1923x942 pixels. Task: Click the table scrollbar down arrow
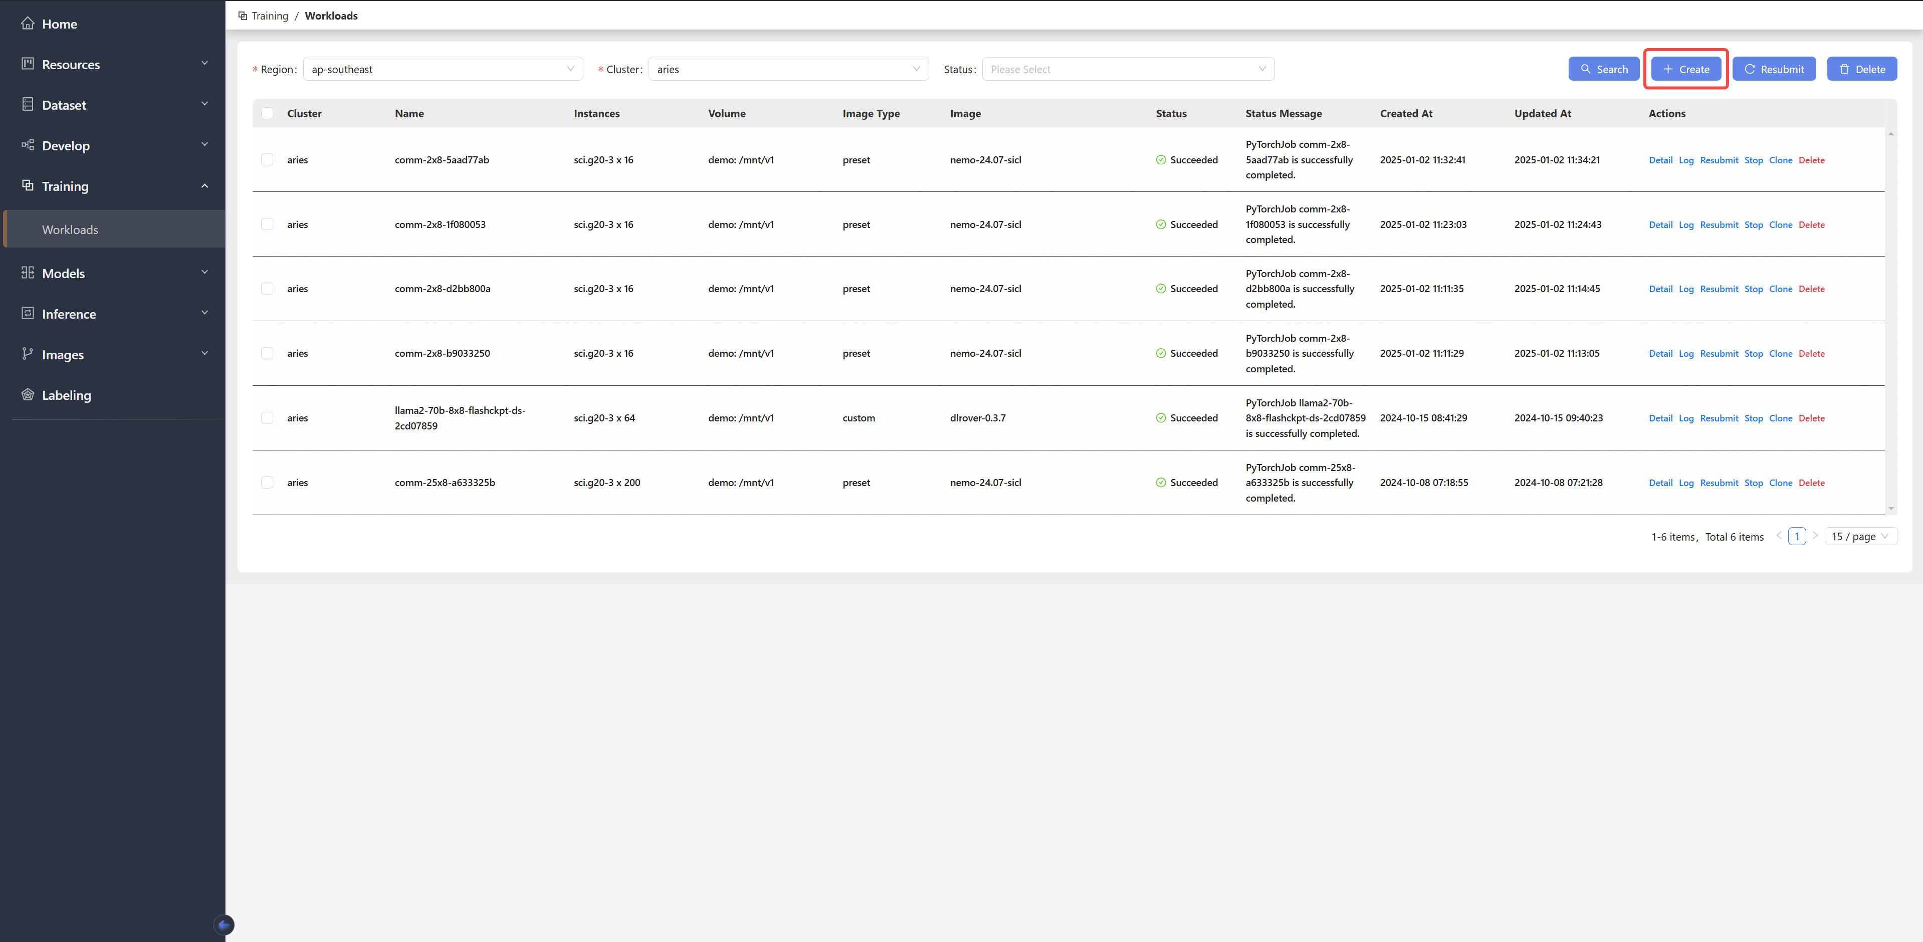tap(1891, 508)
